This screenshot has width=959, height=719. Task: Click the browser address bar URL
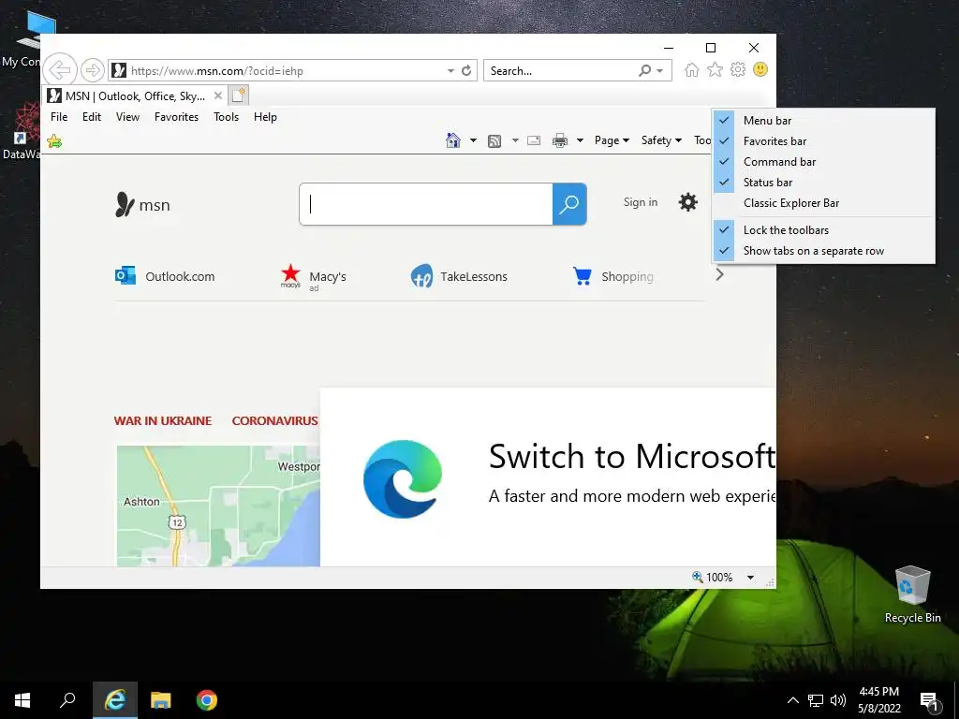(217, 71)
